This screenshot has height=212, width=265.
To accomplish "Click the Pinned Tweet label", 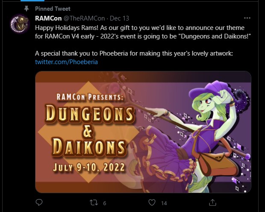I will tap(53, 9).
